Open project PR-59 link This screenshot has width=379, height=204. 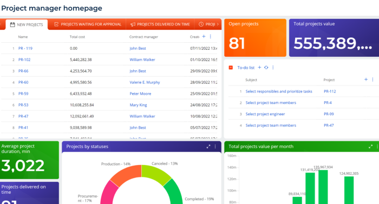(23, 94)
